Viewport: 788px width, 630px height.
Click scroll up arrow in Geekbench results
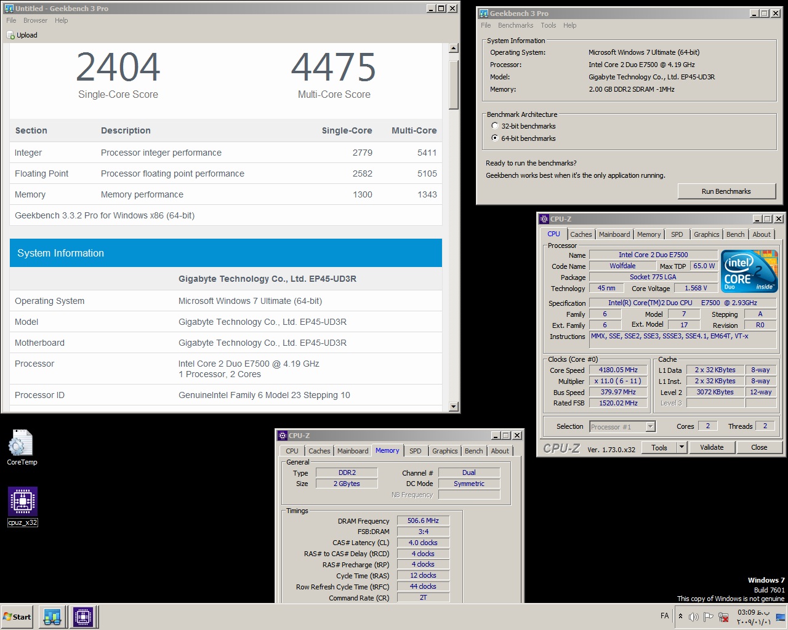(454, 48)
